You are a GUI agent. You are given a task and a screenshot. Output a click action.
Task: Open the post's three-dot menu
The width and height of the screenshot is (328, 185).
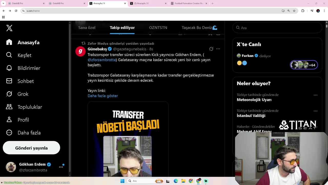pos(218,49)
